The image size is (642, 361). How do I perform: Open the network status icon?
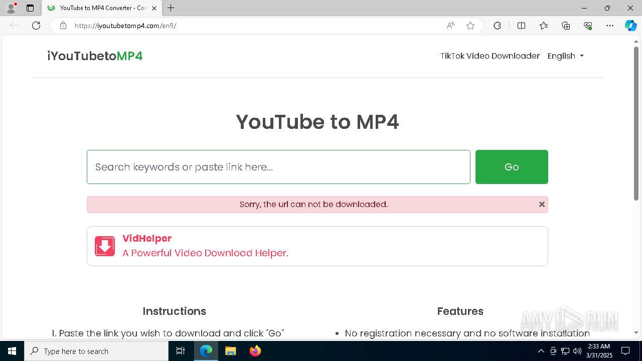pos(565,351)
